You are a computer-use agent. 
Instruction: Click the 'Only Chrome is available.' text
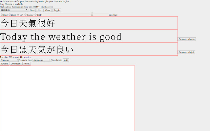(12, 4)
